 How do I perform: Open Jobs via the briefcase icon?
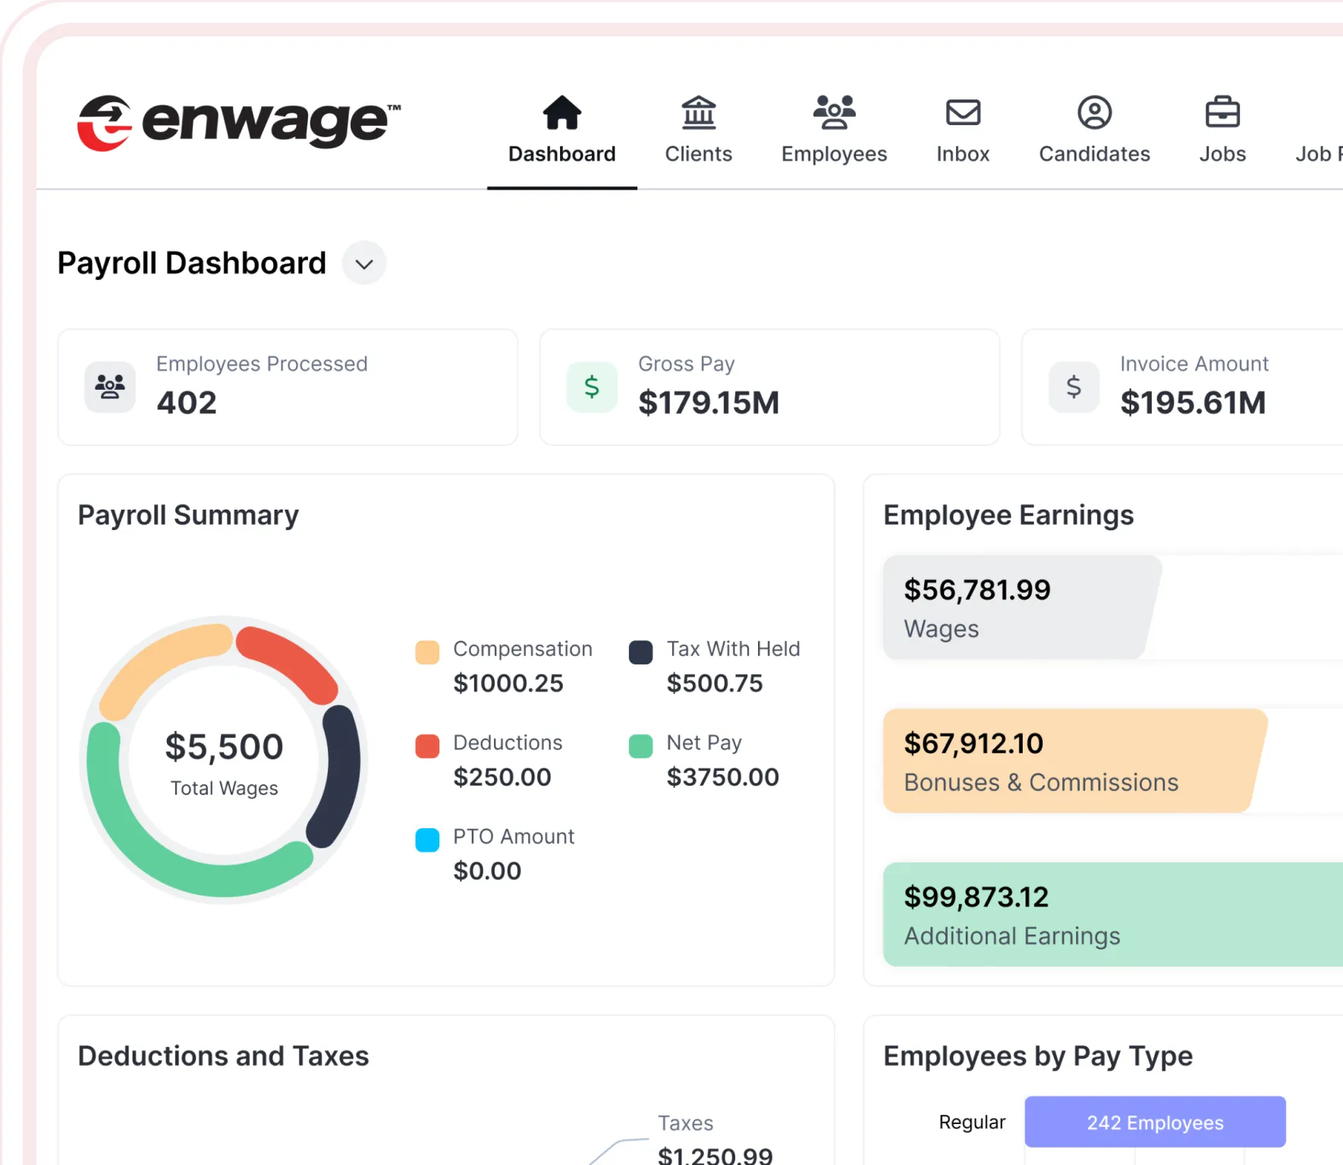(x=1222, y=113)
